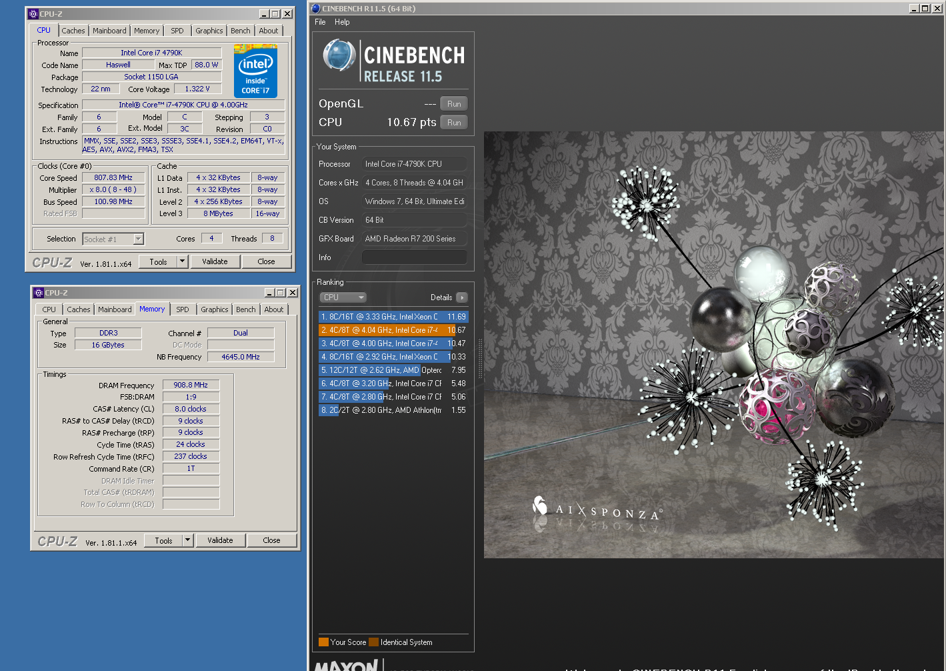Image resolution: width=946 pixels, height=671 pixels.
Task: Click the Core Speed value 807.83 MHz
Action: click(113, 177)
